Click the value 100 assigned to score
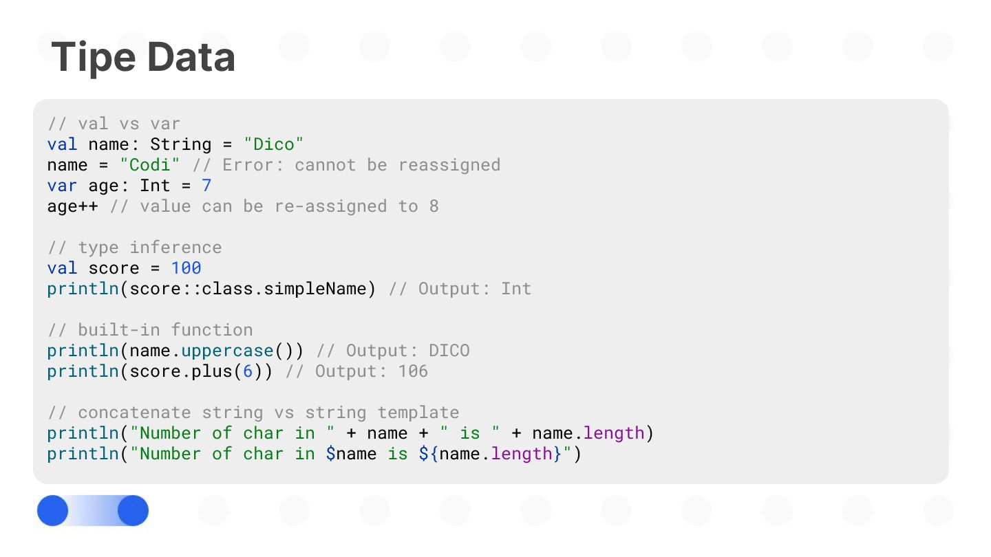 (x=186, y=268)
